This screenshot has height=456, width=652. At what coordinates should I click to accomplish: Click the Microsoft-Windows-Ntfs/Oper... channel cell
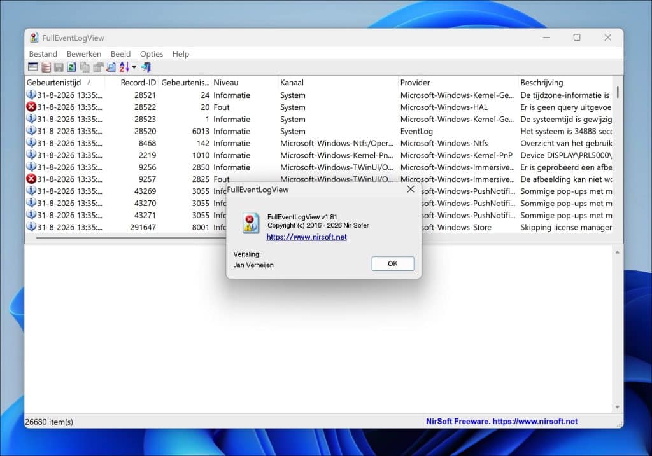(336, 143)
